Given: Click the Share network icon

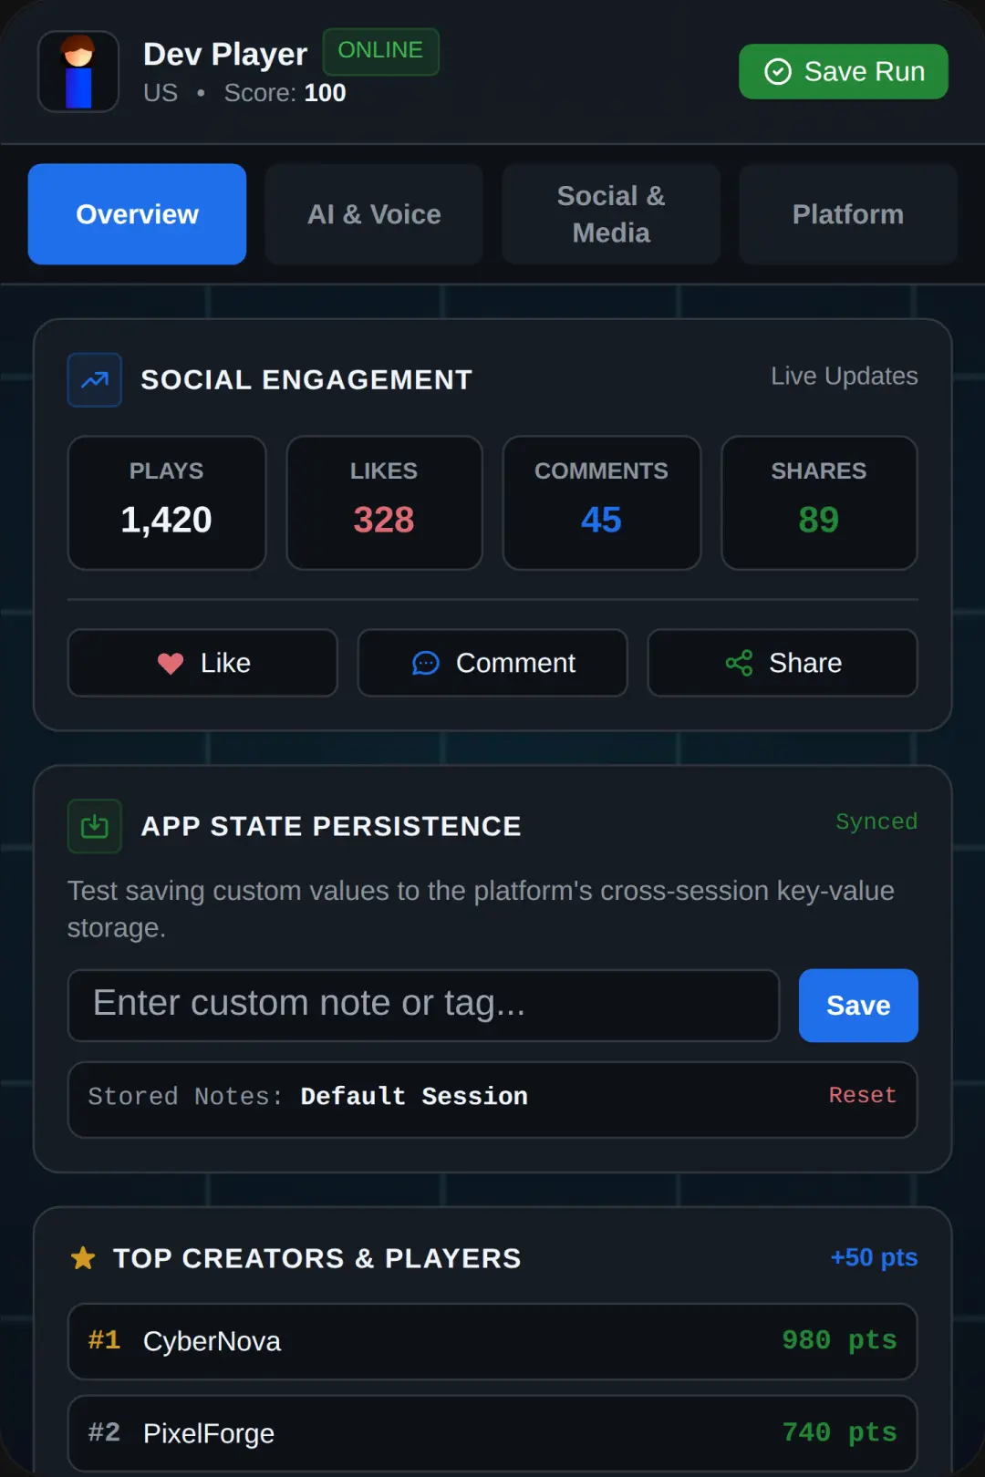Looking at the screenshot, I should click(x=739, y=663).
